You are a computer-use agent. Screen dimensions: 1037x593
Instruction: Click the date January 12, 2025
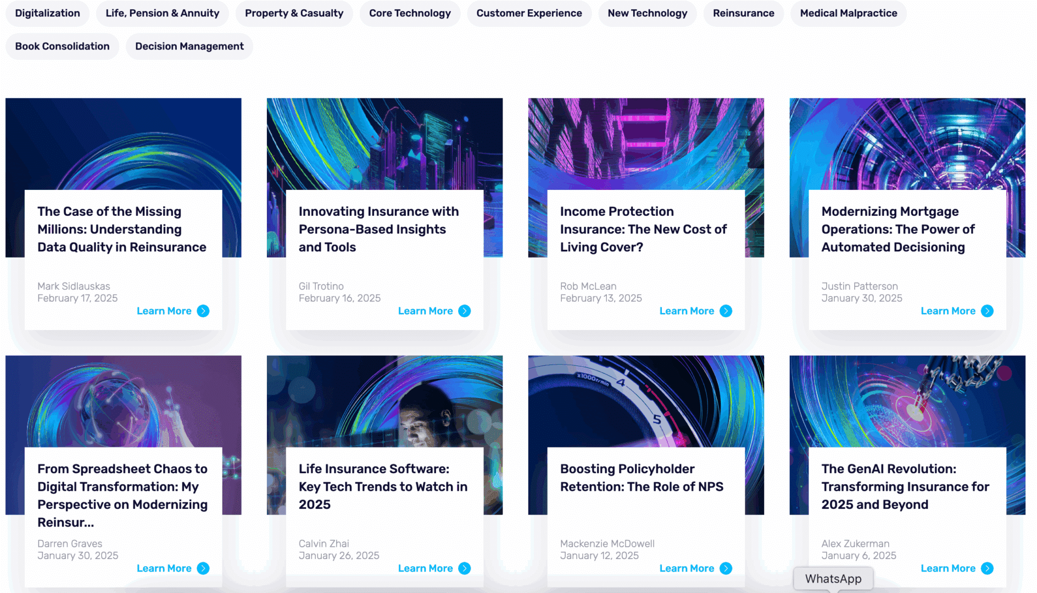pyautogui.click(x=599, y=556)
